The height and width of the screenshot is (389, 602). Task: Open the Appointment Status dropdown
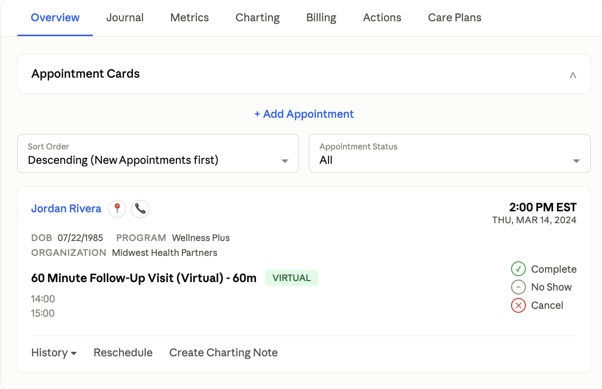point(450,153)
